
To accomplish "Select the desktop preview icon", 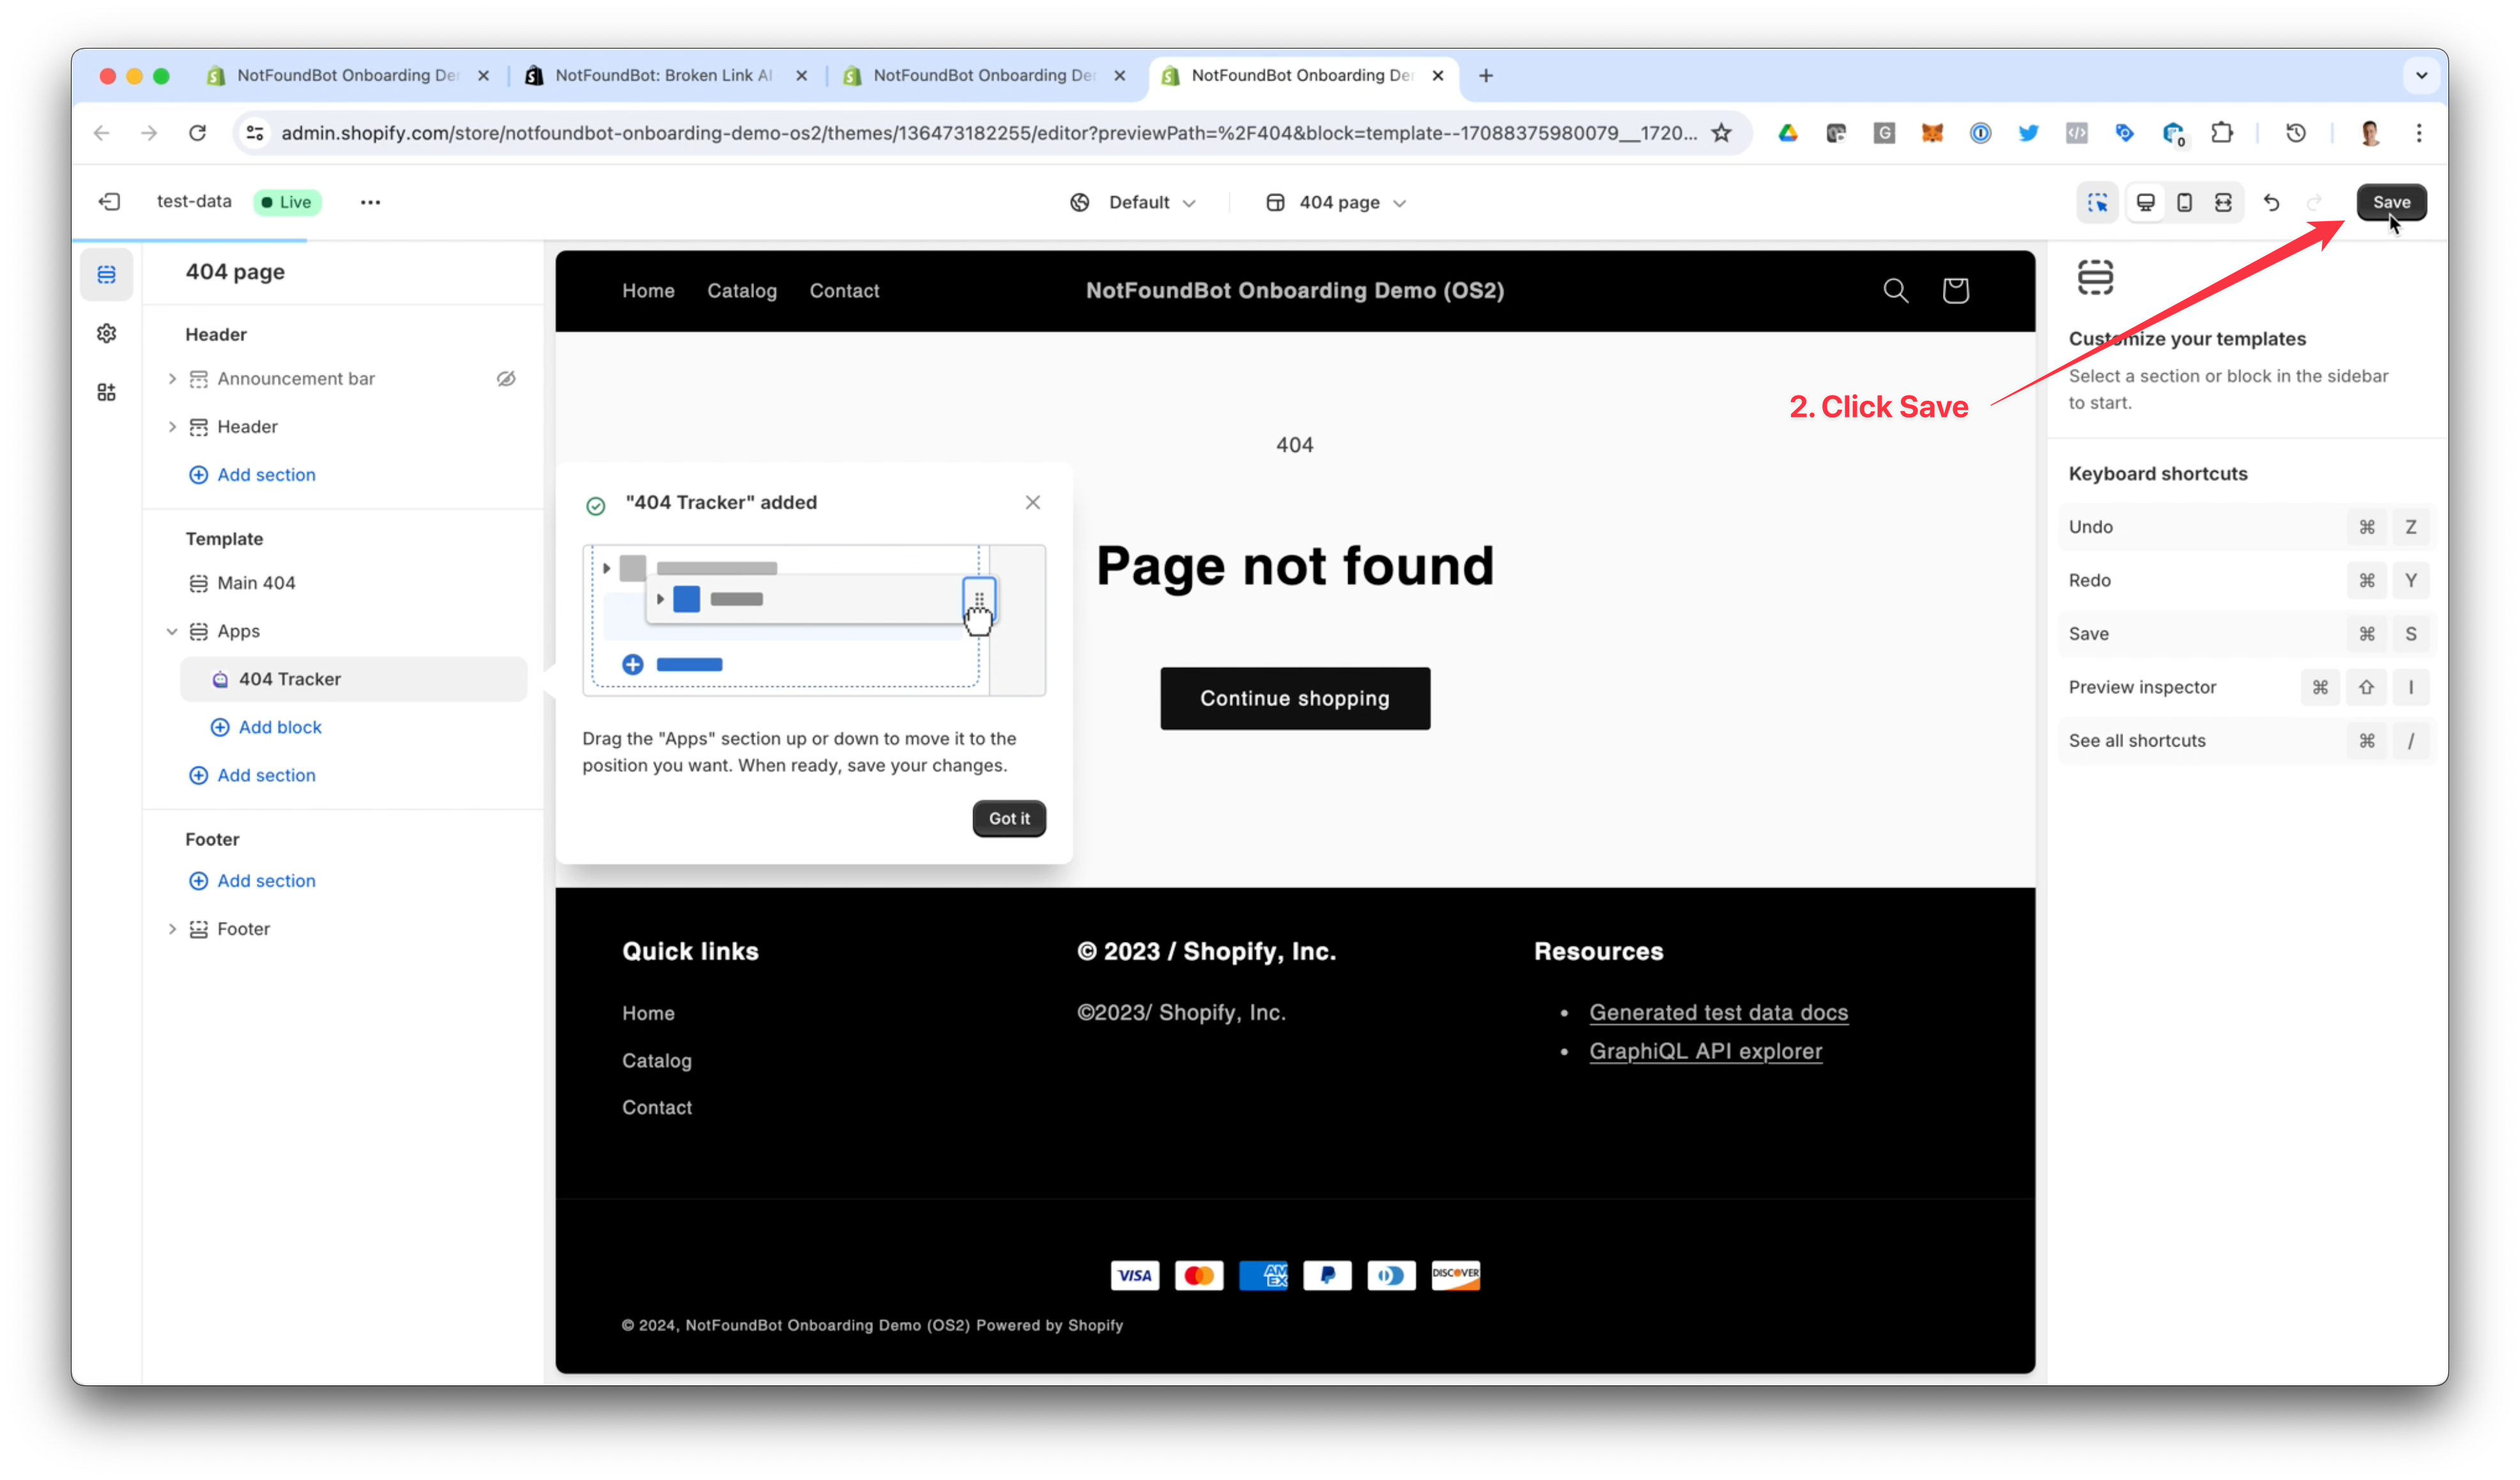I will coord(2146,202).
